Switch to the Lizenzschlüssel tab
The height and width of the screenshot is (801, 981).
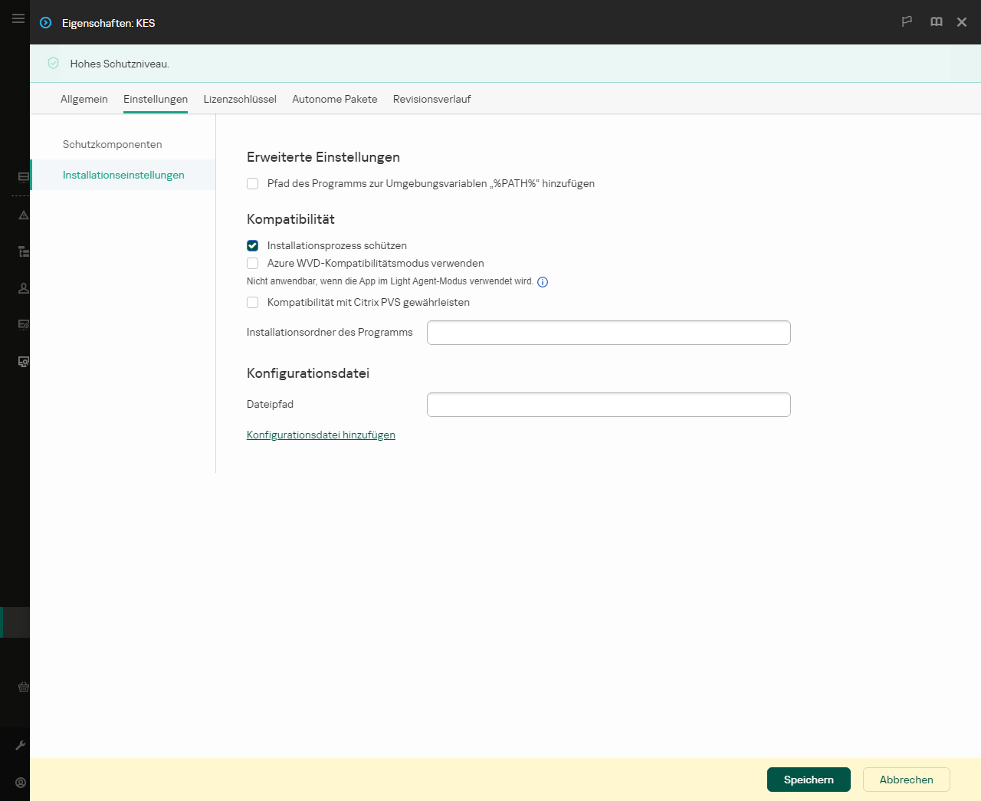point(240,99)
